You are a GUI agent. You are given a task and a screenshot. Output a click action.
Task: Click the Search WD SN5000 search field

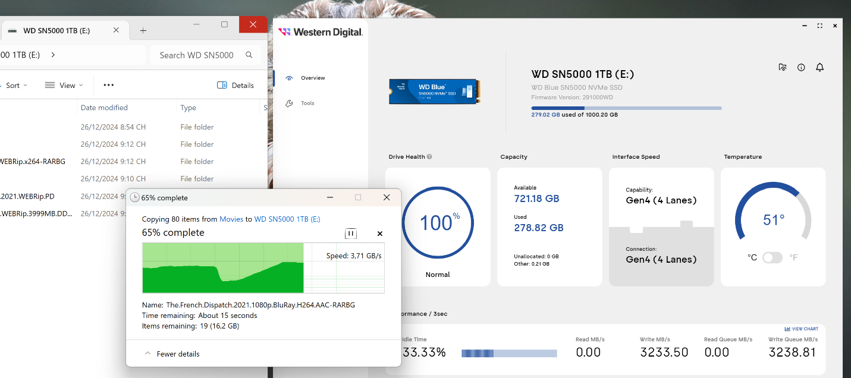pyautogui.click(x=205, y=55)
